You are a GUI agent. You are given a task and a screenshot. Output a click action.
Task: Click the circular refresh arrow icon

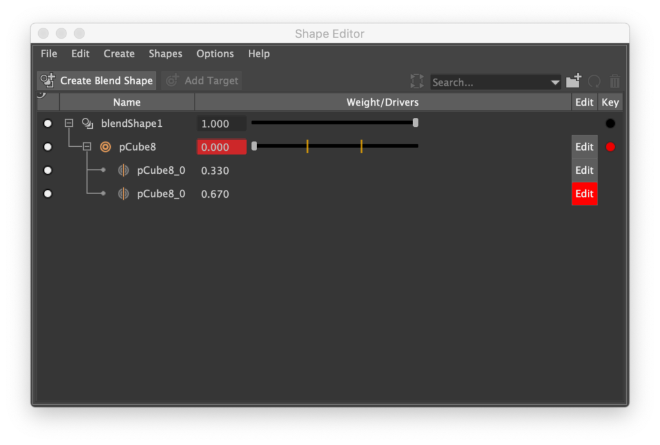coord(594,81)
